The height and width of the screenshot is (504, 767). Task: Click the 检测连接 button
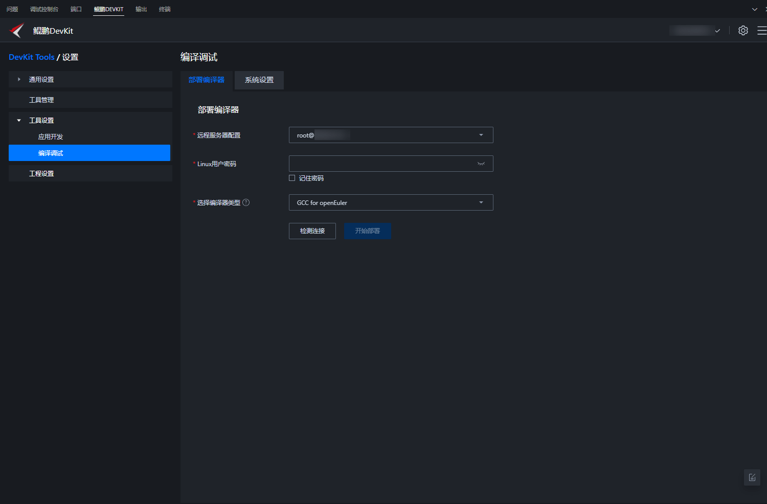[312, 231]
